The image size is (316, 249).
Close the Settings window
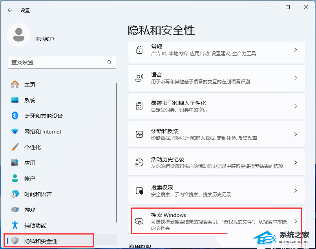tap(306, 7)
